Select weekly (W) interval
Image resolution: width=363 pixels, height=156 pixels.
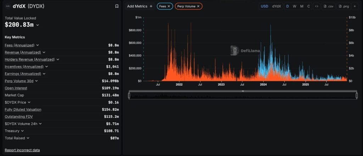[295, 6]
